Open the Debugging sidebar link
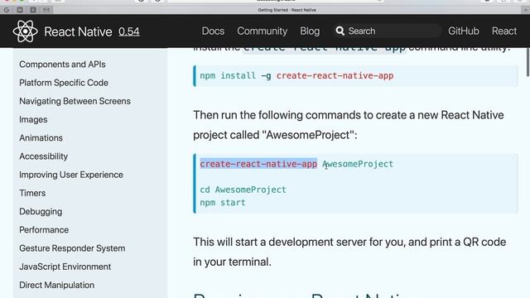The image size is (530, 298). point(41,212)
